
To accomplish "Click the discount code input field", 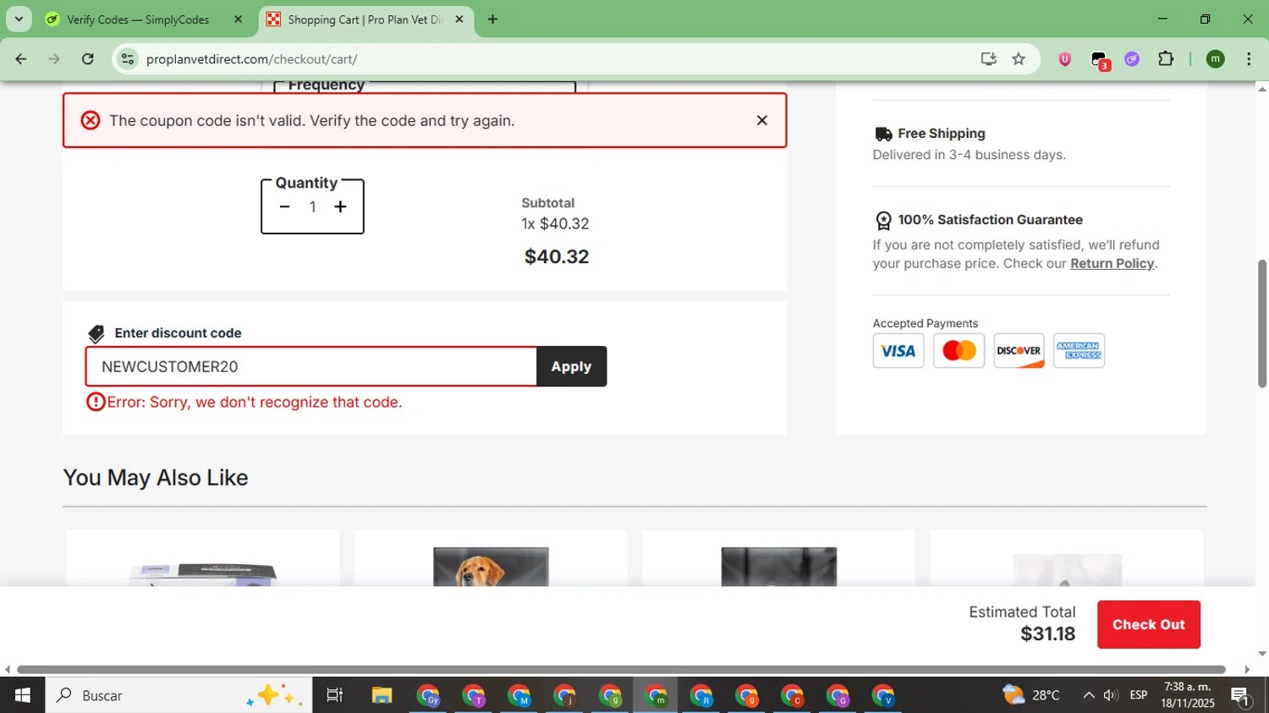I will (x=311, y=366).
